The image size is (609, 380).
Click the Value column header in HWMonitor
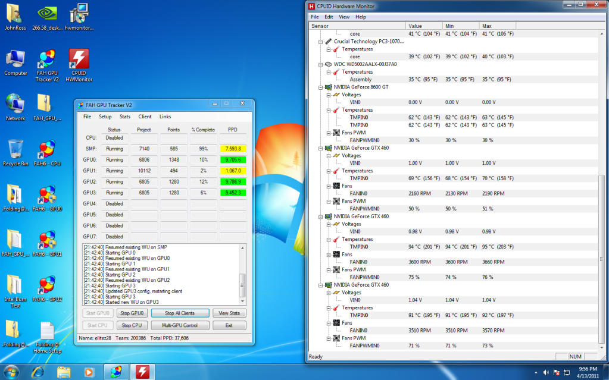(x=424, y=26)
